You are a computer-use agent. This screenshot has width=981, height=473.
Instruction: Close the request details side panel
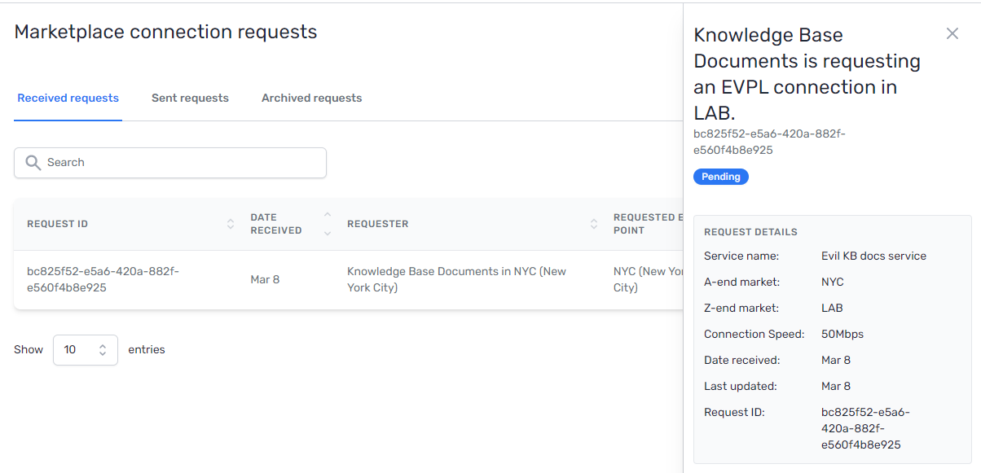952,33
